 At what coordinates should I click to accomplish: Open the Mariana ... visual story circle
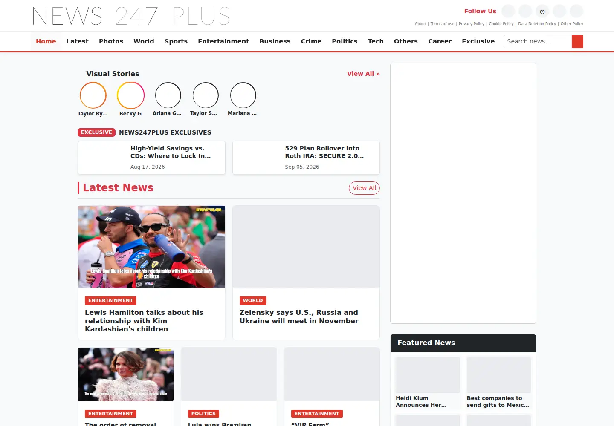[x=243, y=95]
